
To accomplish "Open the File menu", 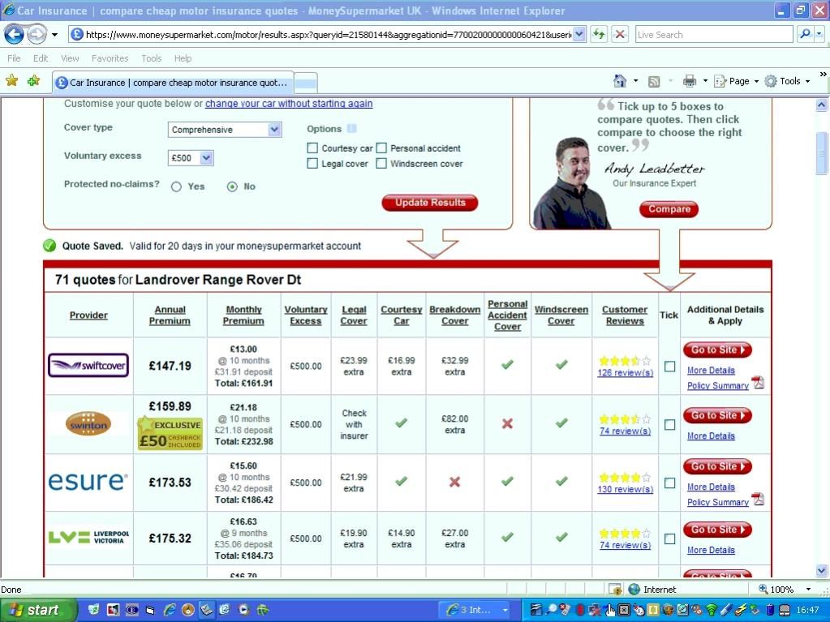I will [x=15, y=58].
